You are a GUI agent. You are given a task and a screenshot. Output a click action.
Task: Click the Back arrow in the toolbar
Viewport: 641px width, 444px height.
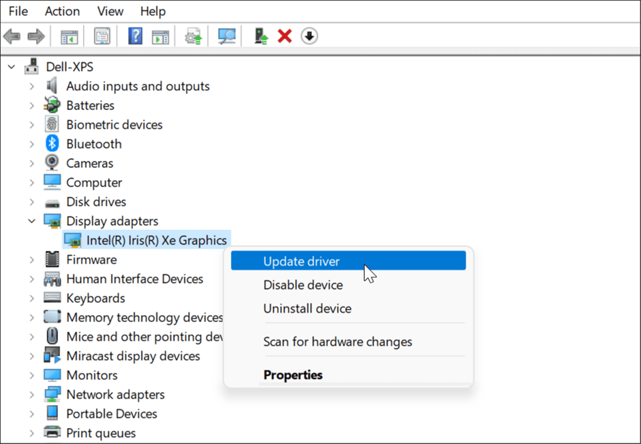12,36
